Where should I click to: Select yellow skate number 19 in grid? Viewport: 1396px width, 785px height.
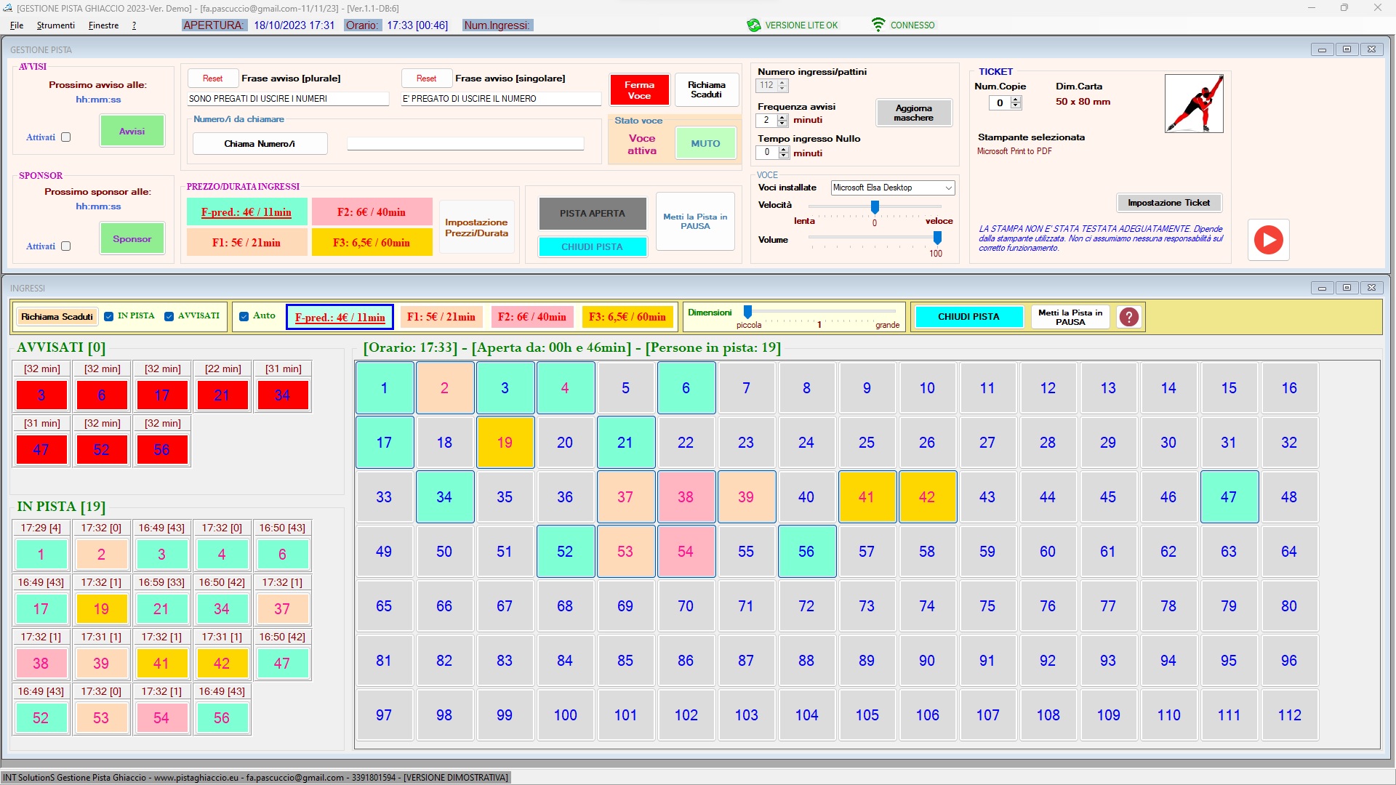tap(505, 443)
